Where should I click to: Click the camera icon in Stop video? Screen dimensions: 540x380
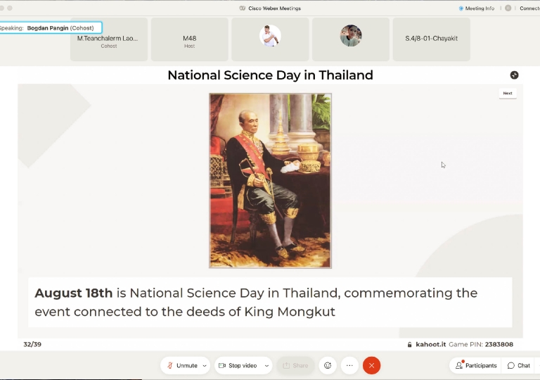[222, 365]
